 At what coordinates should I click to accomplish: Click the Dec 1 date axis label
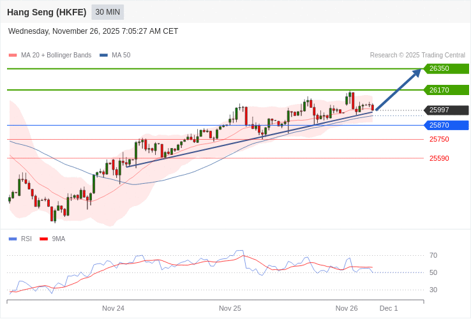tap(389, 308)
